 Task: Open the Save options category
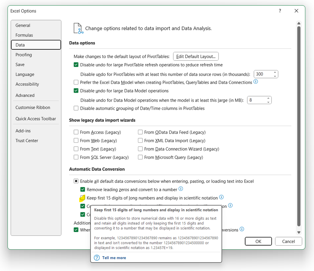[36, 65]
